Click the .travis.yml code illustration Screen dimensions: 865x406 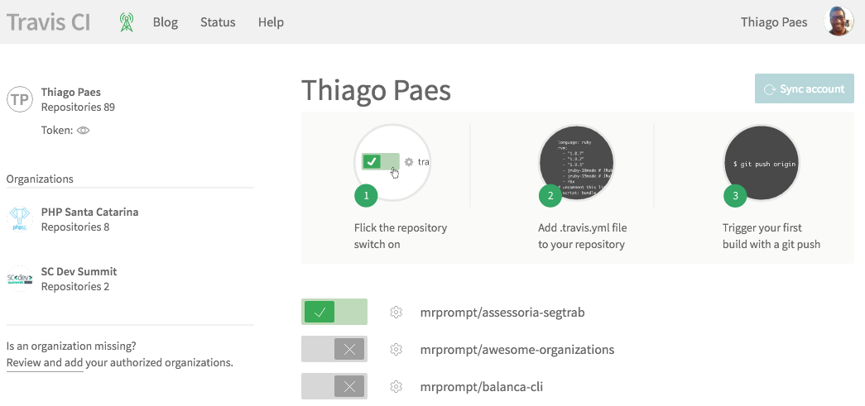[x=576, y=163]
